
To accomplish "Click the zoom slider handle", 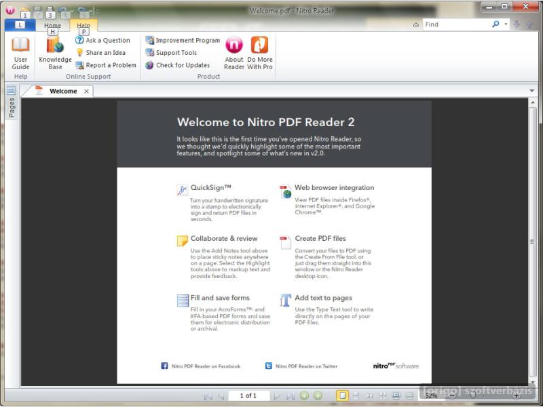I will 472,395.
